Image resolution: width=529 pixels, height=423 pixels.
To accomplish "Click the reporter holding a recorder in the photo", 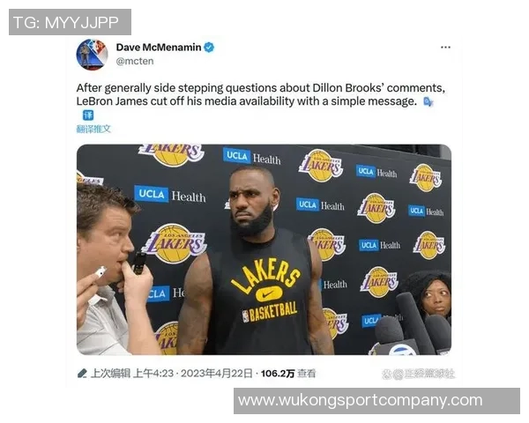I will pyautogui.click(x=113, y=270).
